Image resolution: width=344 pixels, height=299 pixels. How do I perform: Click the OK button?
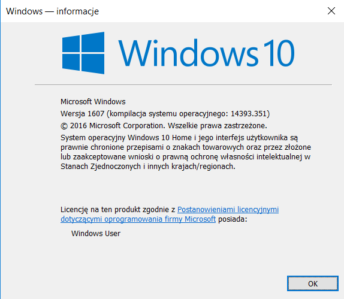coord(313,283)
